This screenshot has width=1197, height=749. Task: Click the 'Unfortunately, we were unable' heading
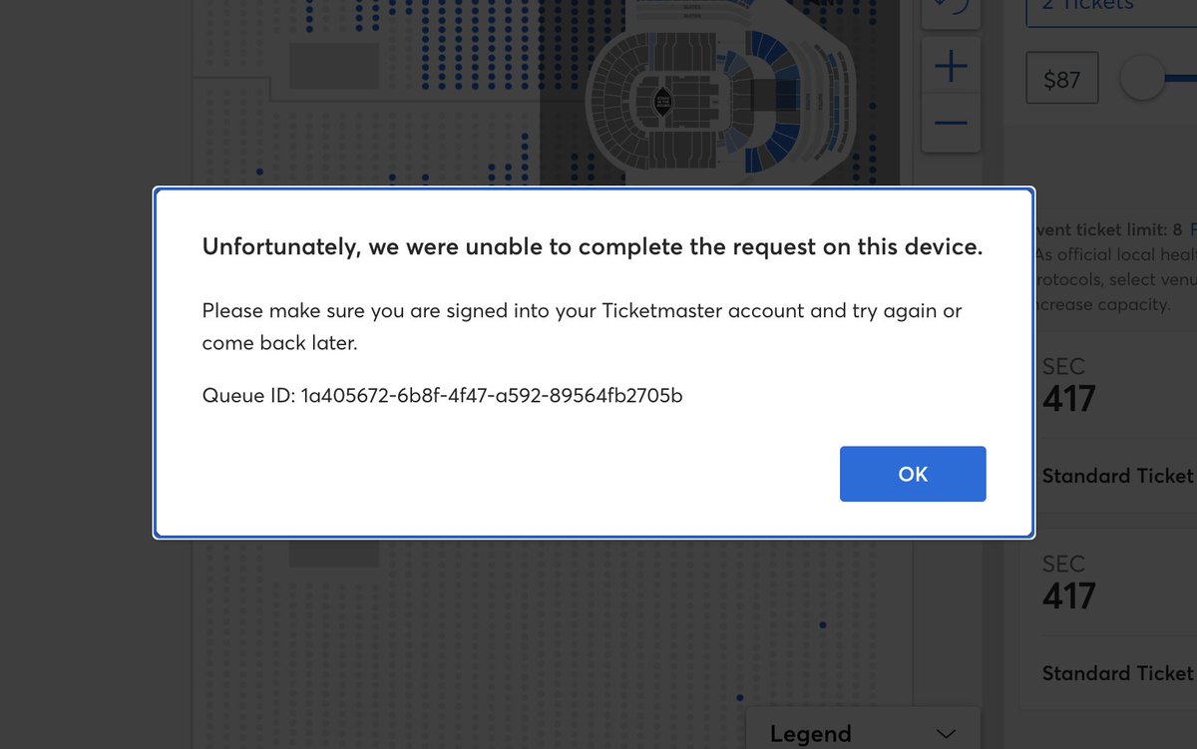(x=593, y=246)
